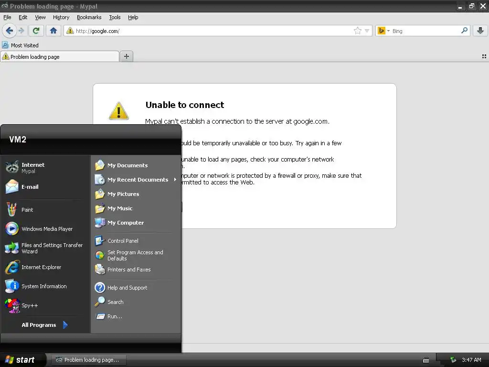Open Printers and Faxes
The width and height of the screenshot is (489, 367).
(136, 270)
